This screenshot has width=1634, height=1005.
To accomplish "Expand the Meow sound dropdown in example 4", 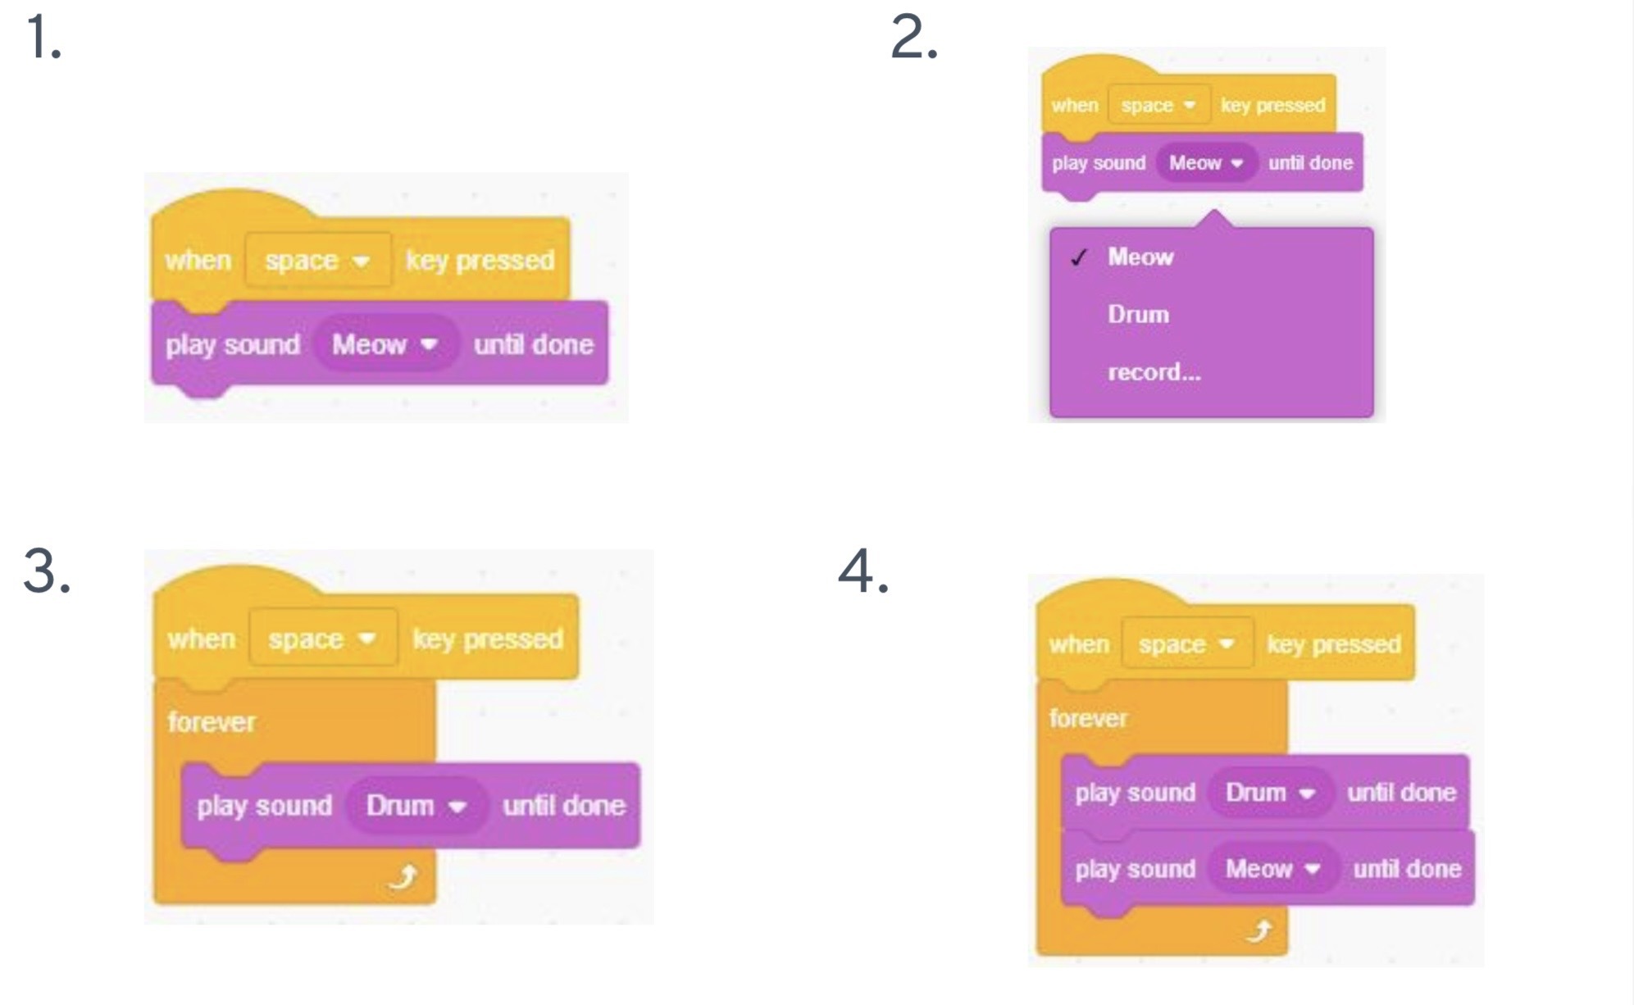I will (1273, 869).
